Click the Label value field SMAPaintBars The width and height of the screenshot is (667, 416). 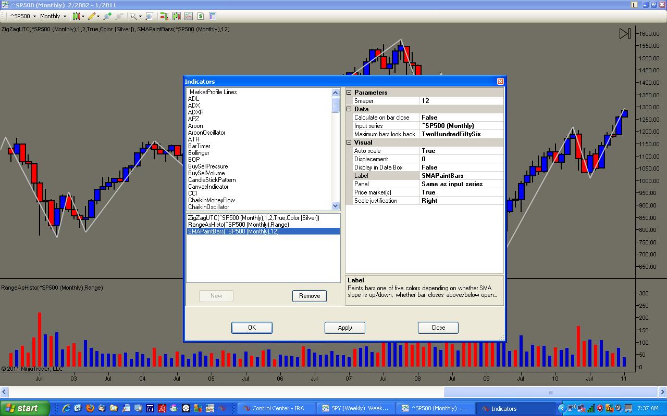click(461, 176)
